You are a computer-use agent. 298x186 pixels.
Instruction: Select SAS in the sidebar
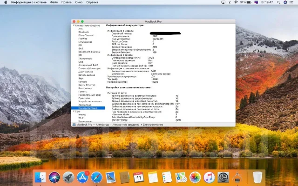[x=81, y=48]
